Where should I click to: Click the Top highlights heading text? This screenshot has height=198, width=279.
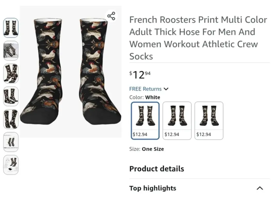[153, 188]
